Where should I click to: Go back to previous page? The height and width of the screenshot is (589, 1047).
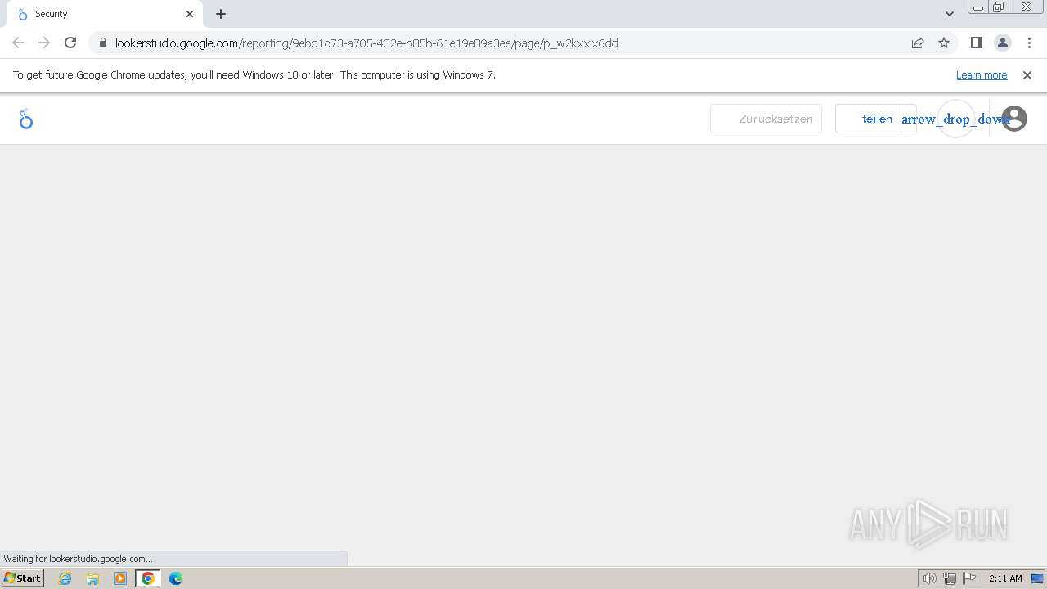tap(18, 43)
